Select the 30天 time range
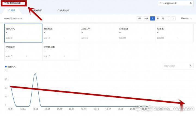 [x=146, y=19]
